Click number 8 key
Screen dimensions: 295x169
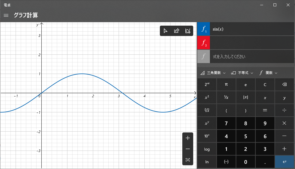(246, 123)
